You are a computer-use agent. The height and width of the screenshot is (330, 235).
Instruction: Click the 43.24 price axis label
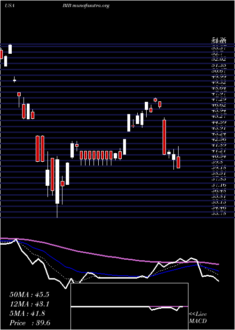[219, 133]
